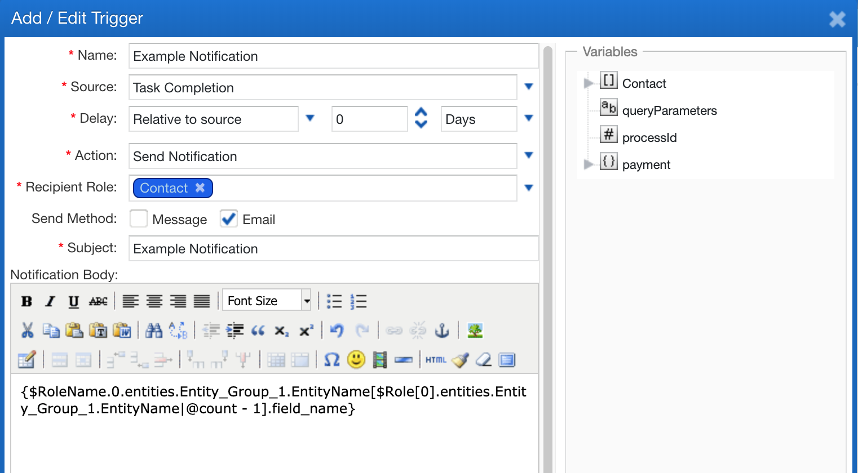Toggle bold formatting in the body editor
The height and width of the screenshot is (473, 858).
(26, 301)
